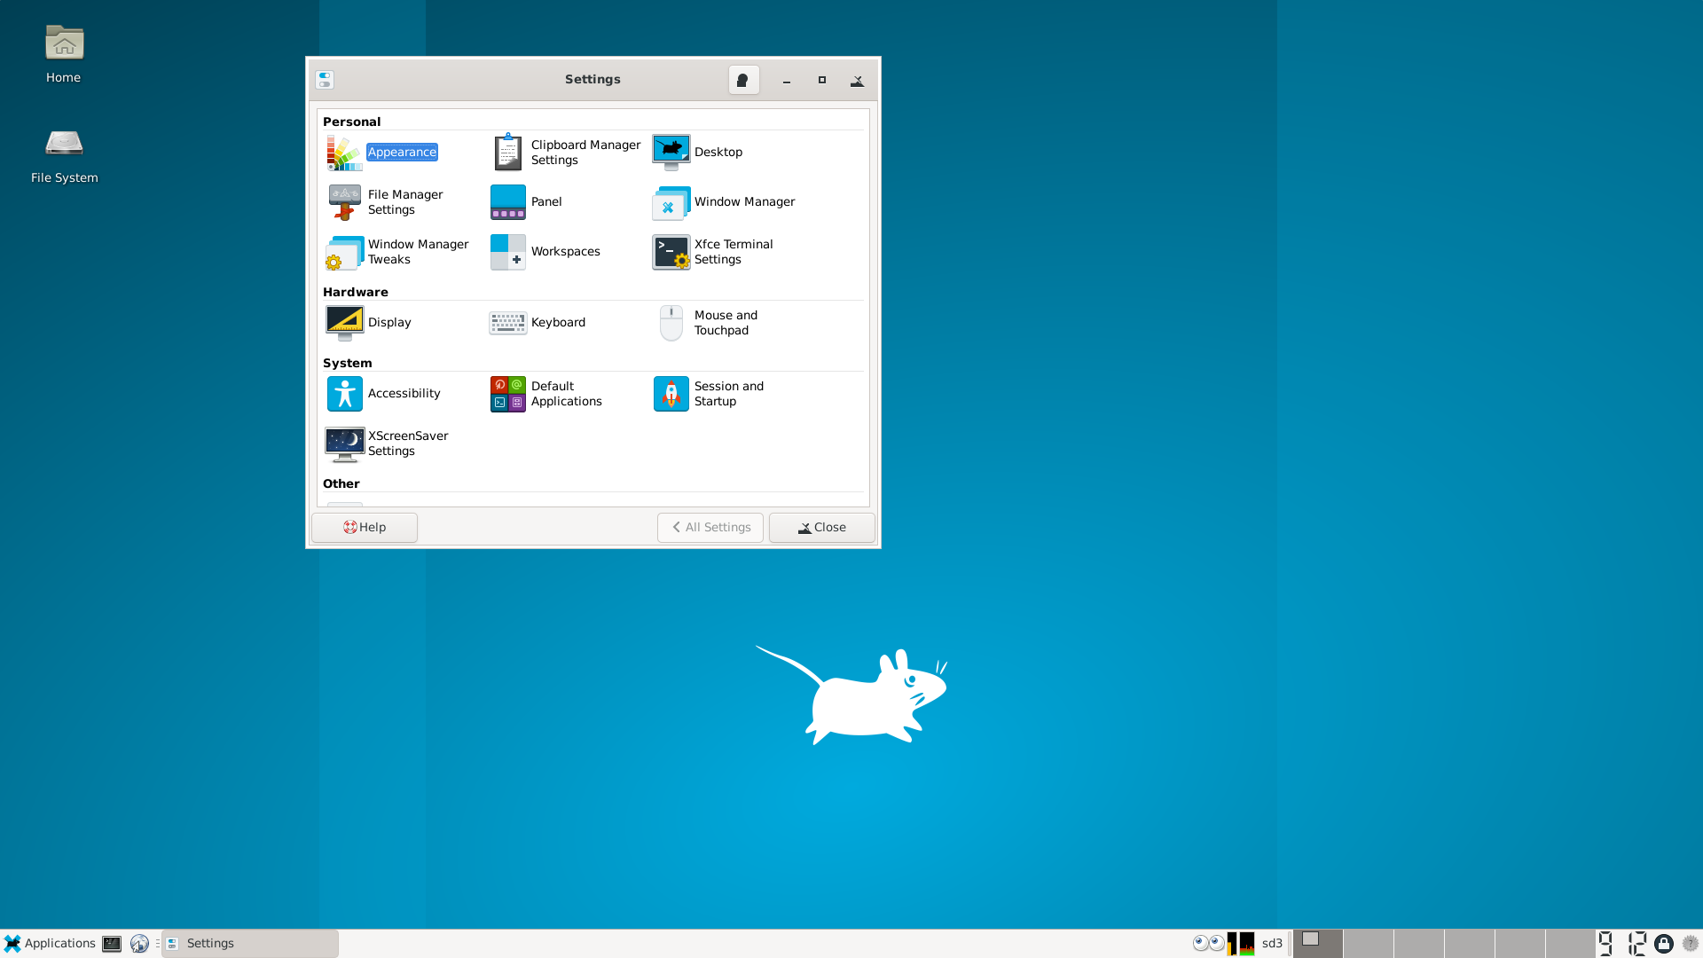Click the search button in Settings titlebar

click(743, 80)
